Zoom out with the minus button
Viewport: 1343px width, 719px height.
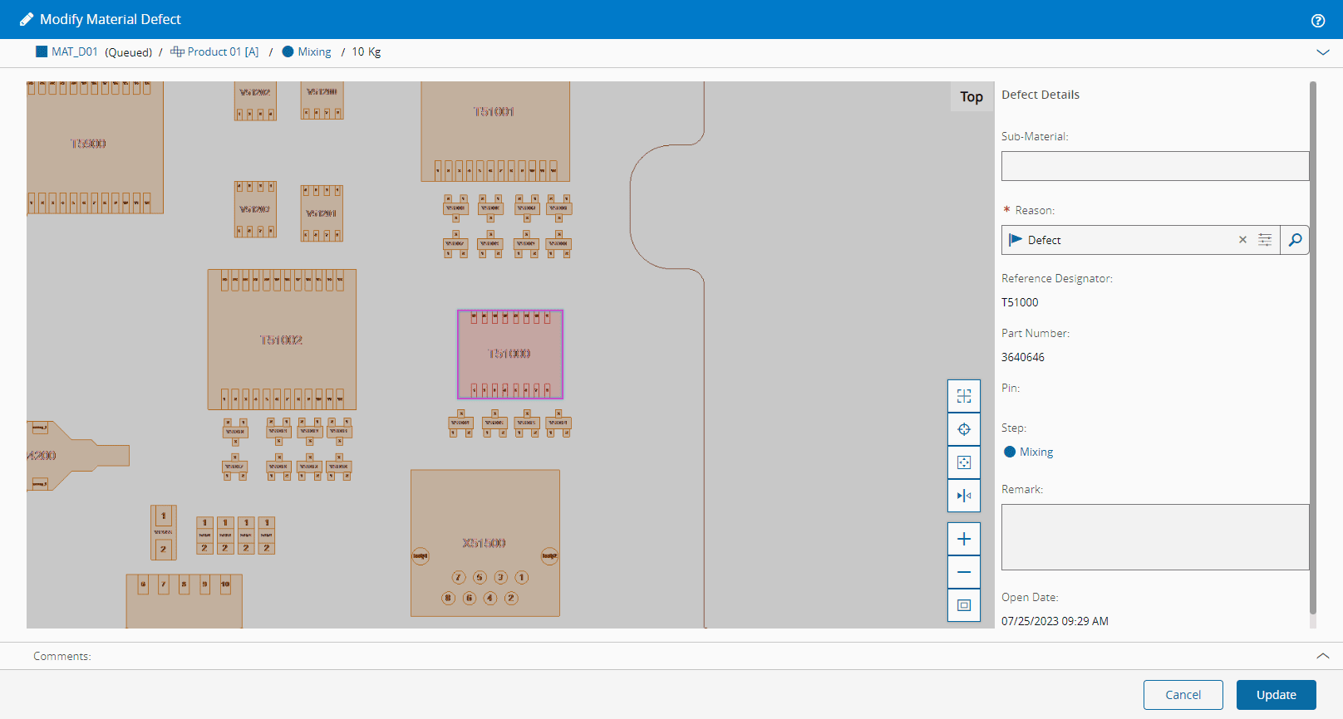(964, 572)
